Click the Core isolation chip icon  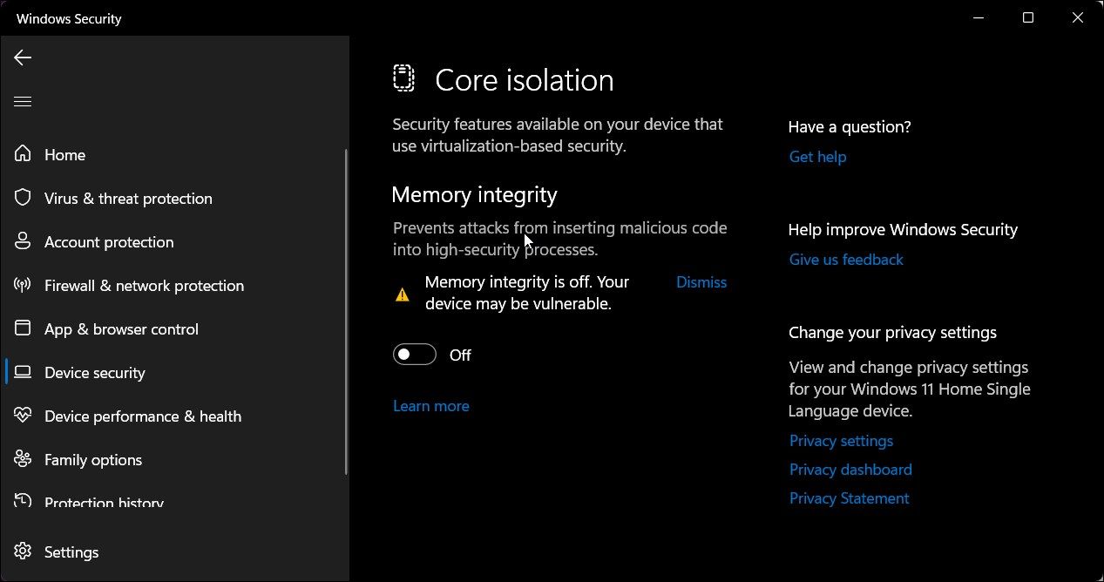click(403, 78)
